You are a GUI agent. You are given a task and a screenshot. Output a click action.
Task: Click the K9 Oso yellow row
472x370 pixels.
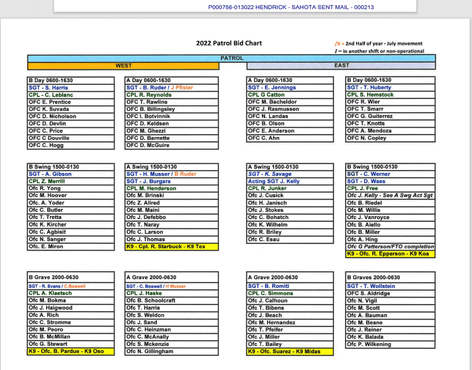click(71, 351)
